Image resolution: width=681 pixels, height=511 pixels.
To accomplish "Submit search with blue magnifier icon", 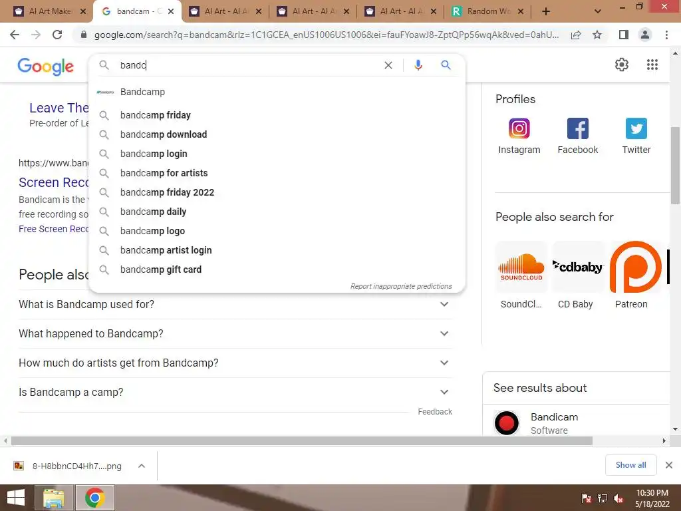I will click(446, 65).
